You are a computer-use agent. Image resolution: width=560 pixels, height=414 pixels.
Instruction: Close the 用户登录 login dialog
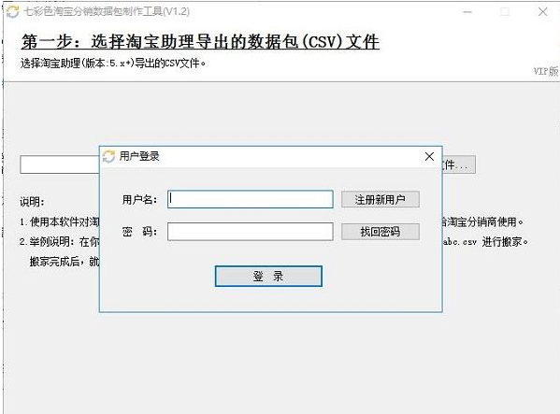(429, 156)
